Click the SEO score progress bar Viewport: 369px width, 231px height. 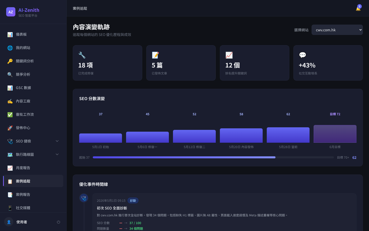click(213, 157)
